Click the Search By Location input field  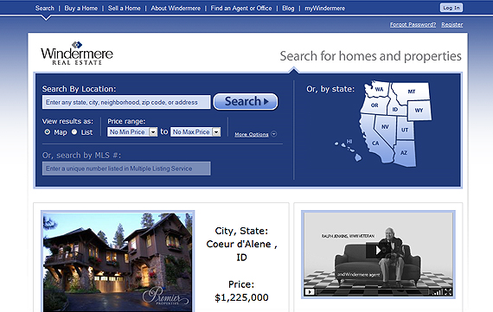(126, 102)
